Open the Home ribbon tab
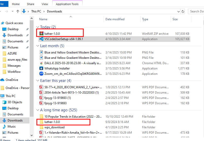This screenshot has height=141, width=204. click(15, 4)
